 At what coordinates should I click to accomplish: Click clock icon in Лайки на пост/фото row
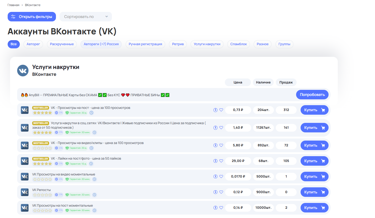point(91,164)
